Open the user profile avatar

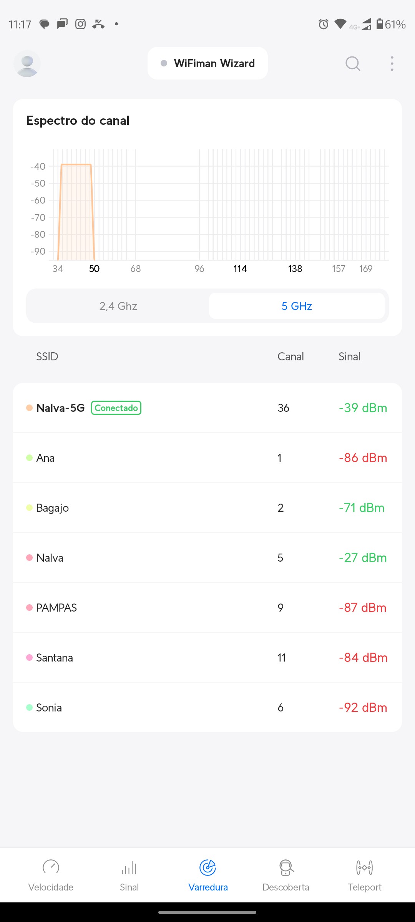27,63
